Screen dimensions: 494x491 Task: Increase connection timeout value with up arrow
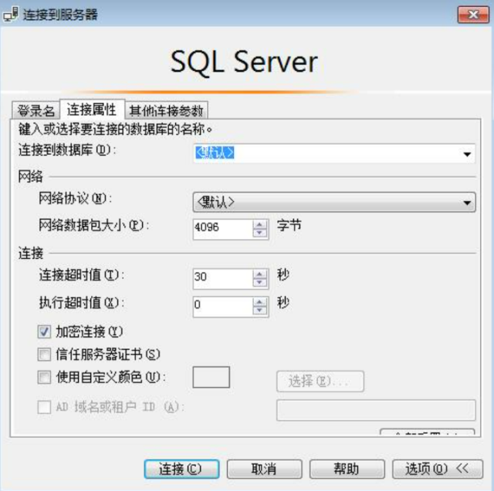click(x=260, y=273)
